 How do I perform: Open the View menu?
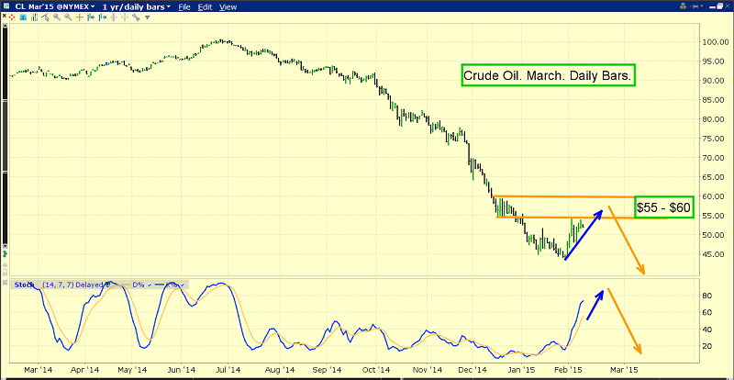228,7
